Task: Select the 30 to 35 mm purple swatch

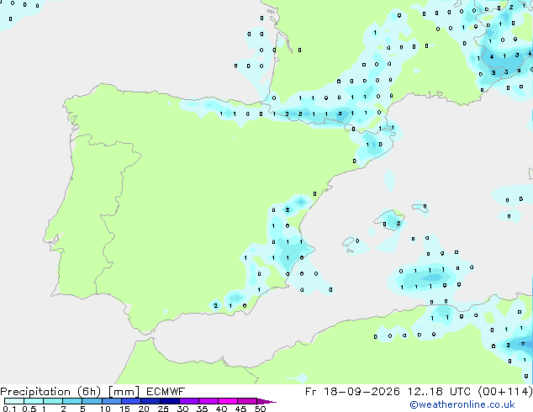Action: click(x=188, y=401)
